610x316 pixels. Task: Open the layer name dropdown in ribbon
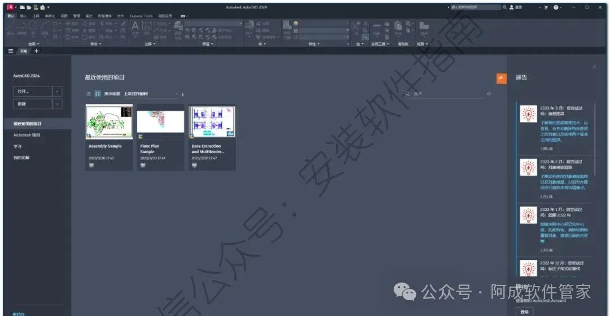pyautogui.click(x=213, y=23)
